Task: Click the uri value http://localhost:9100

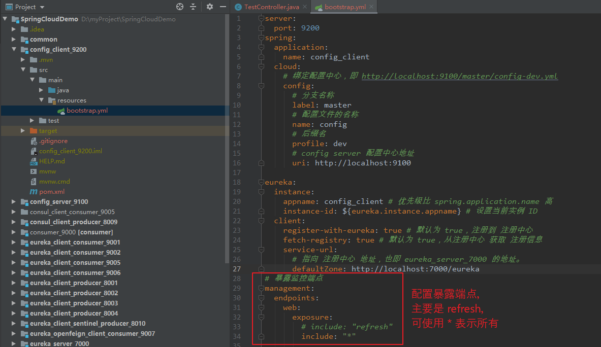Action: pyautogui.click(x=363, y=163)
